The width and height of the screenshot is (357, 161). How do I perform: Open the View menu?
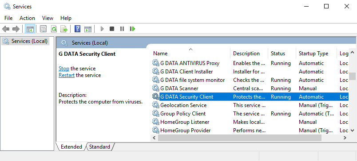(48, 18)
